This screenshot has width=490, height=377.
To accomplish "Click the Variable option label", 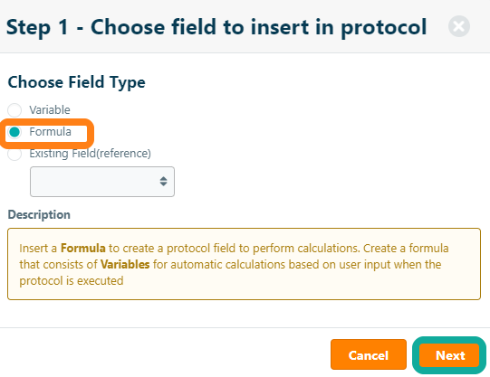I will tap(50, 109).
